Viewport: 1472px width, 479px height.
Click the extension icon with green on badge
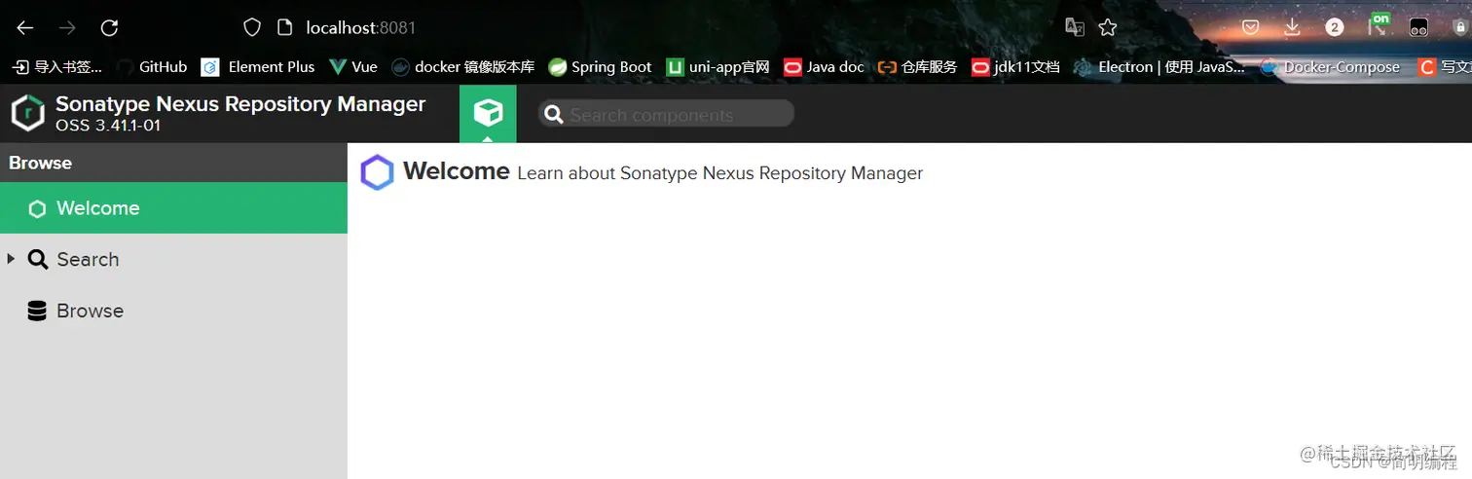click(x=1379, y=25)
